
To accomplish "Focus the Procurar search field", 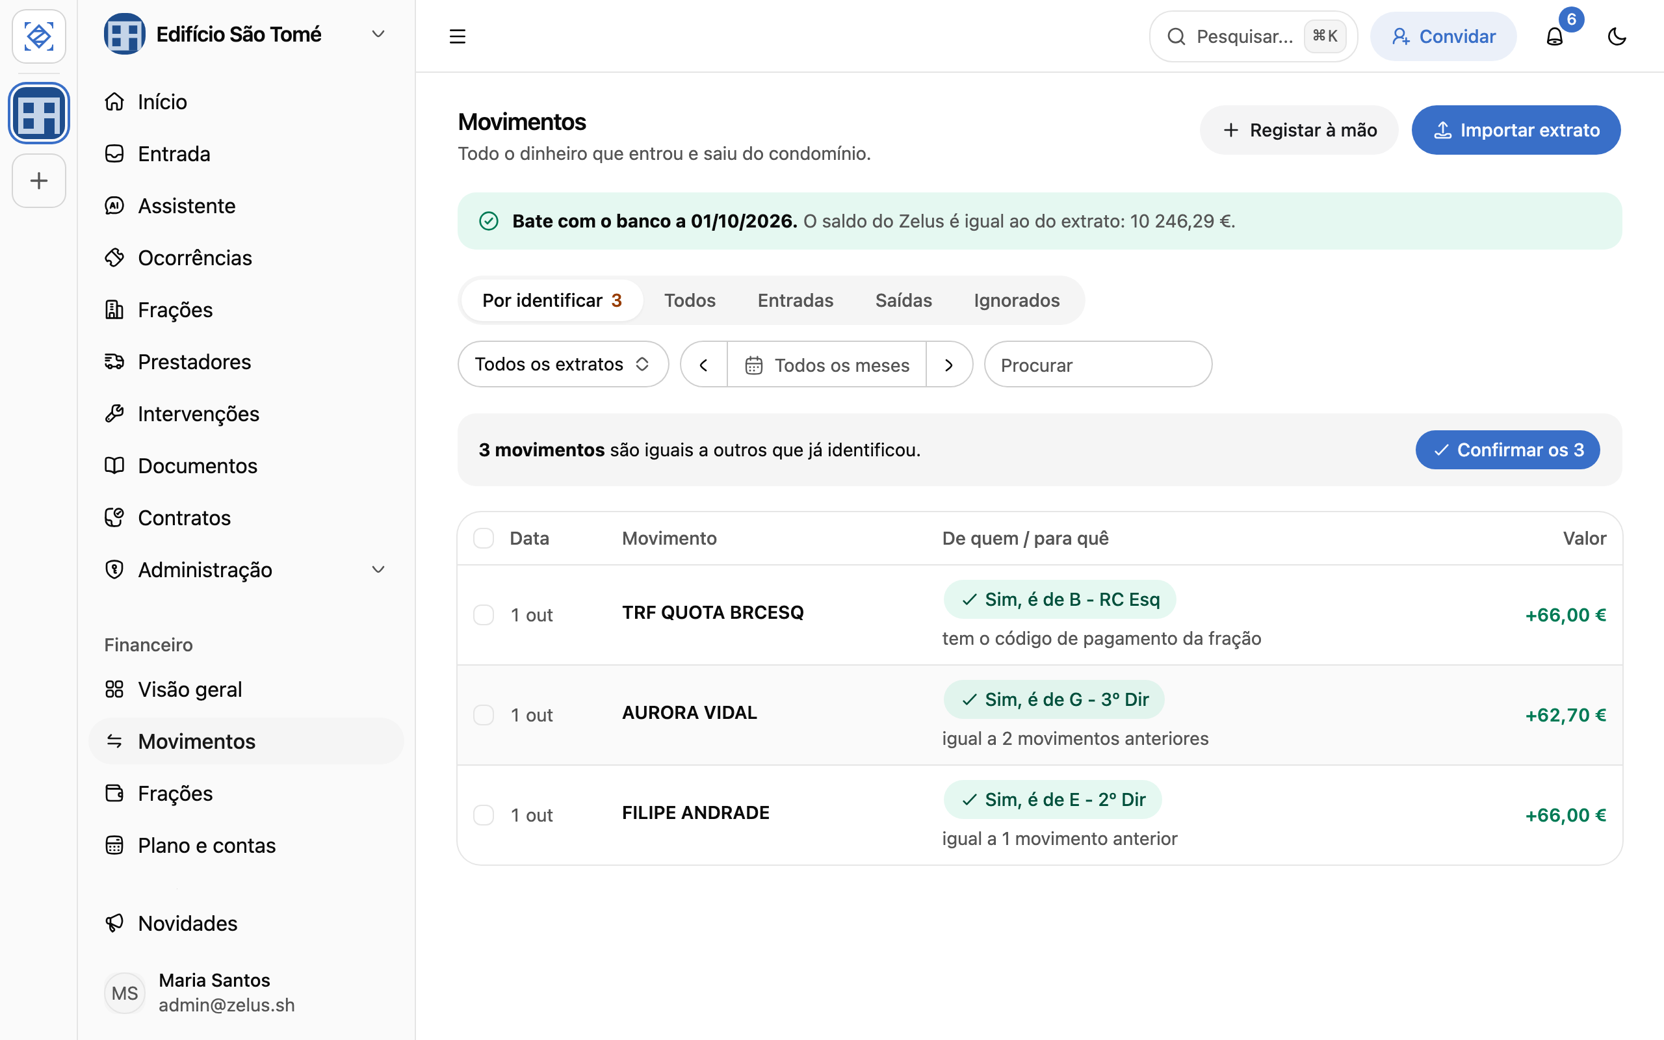I will point(1097,365).
